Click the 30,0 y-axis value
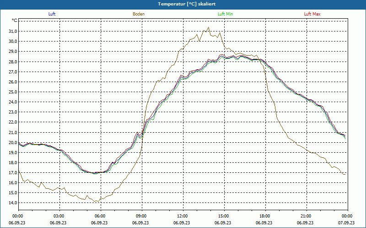 13,41
